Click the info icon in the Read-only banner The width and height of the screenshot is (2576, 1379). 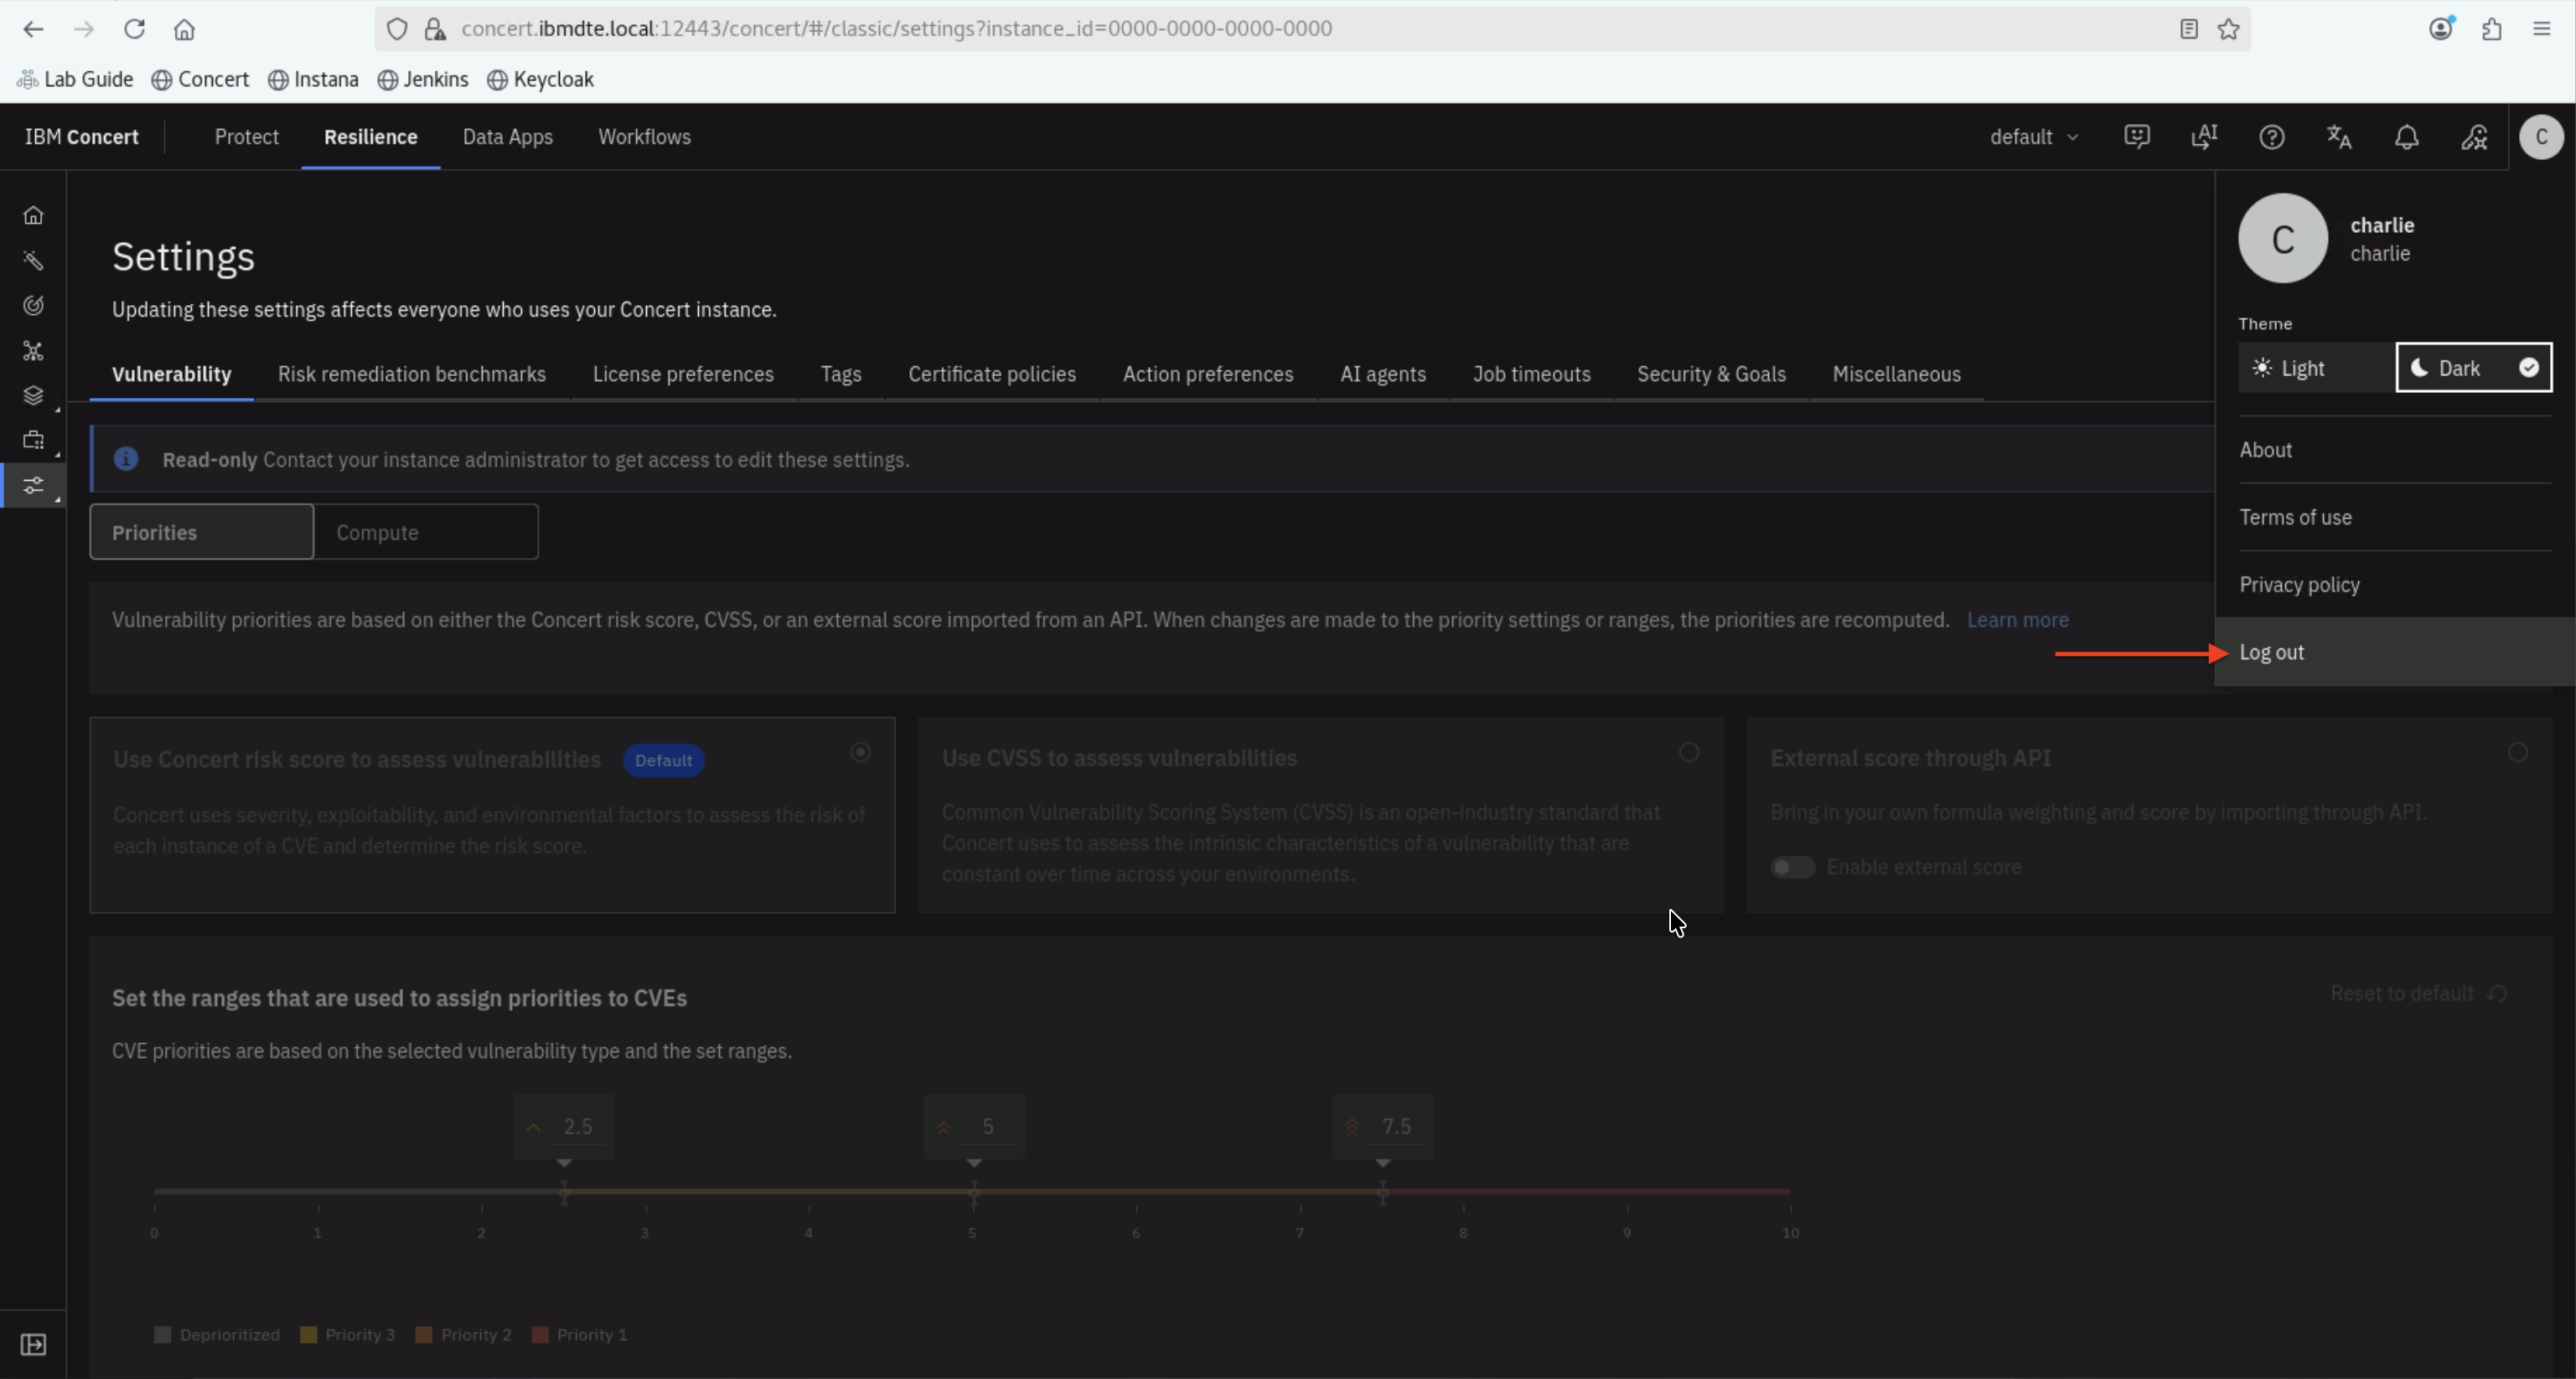(x=126, y=458)
